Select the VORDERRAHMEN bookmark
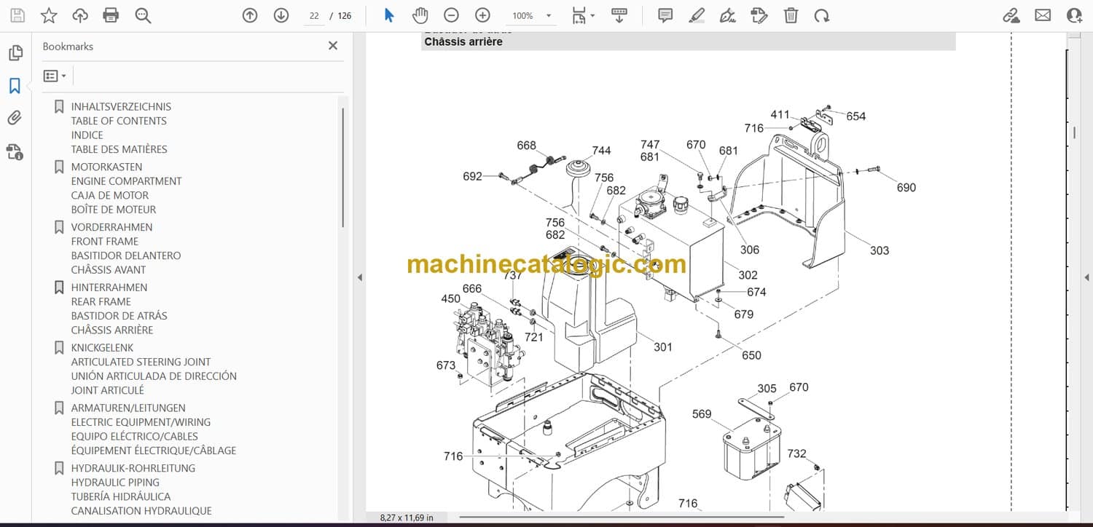The width and height of the screenshot is (1093, 527). click(x=111, y=227)
